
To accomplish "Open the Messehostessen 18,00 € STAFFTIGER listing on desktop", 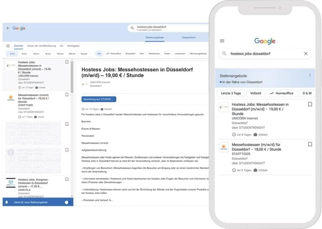I will pyautogui.click(x=37, y=106).
